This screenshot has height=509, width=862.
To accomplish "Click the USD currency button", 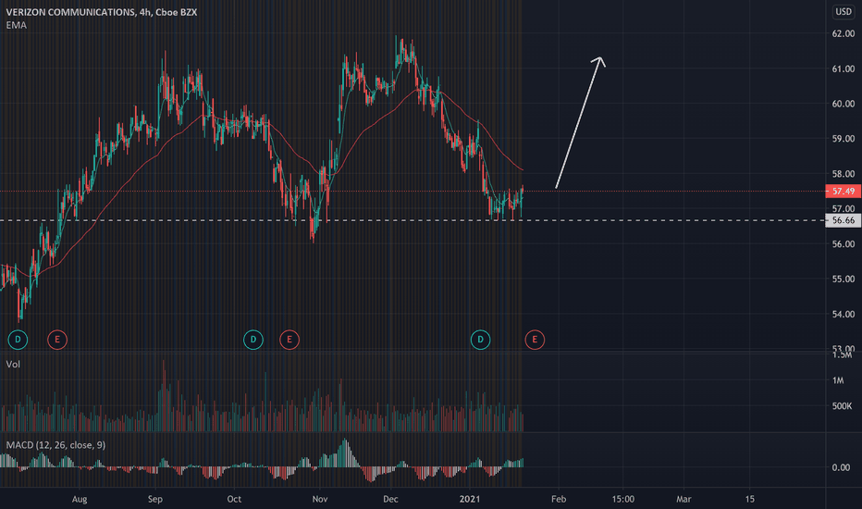I will [x=844, y=11].
